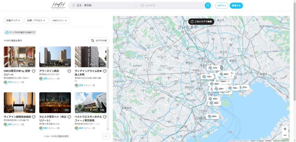Open the 設備・アクセス filter dropdown
Image resolution: width=296 pixels, height=142 pixels.
coord(37,20)
